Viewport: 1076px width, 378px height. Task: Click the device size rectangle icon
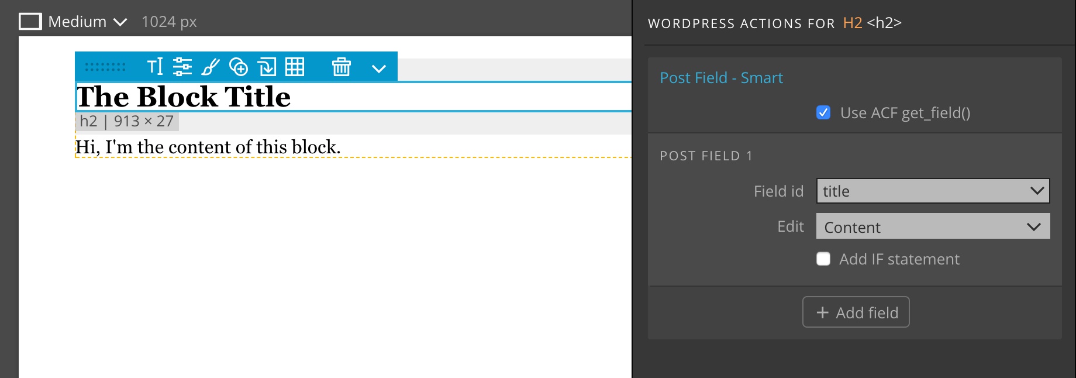30,22
